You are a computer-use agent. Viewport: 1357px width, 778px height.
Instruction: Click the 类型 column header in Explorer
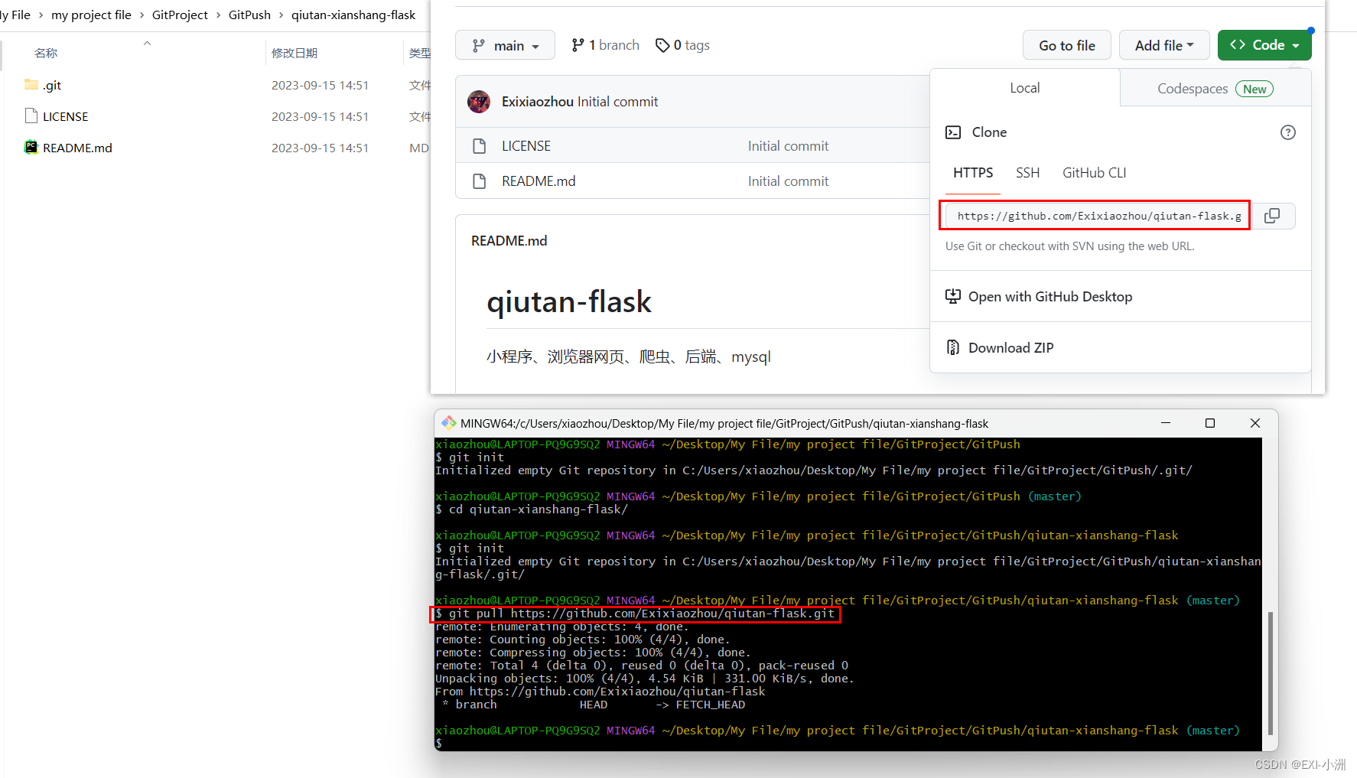[420, 53]
